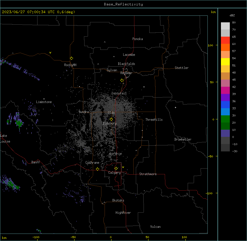Click the white plus marker north of Drumheller
The image size is (247, 241).
pos(175,107)
